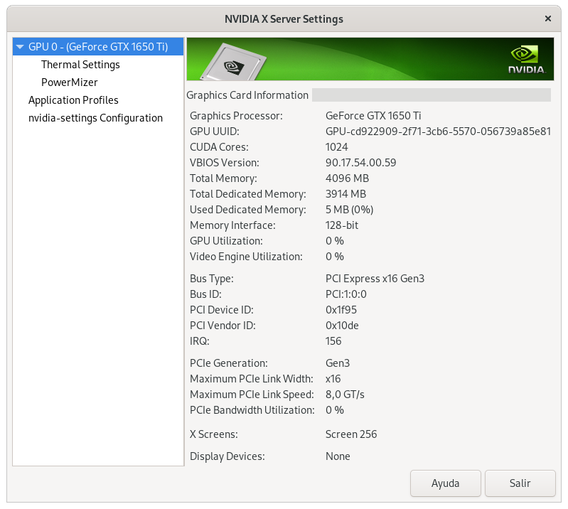Click the PCIe Bandwidth Utilization label
568x509 pixels.
[x=252, y=409]
